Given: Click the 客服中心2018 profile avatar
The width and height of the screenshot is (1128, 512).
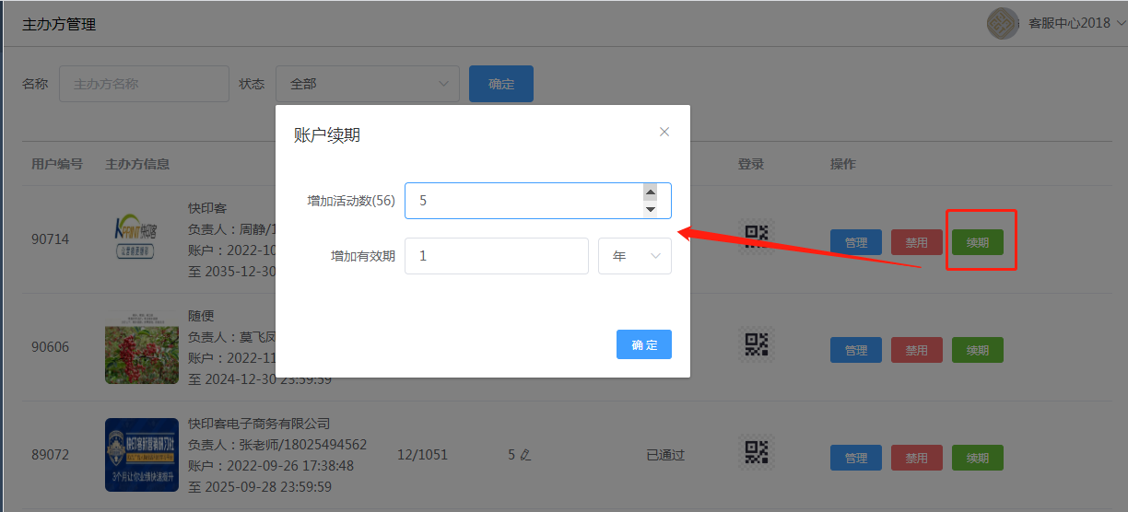Looking at the screenshot, I should coord(1003,24).
